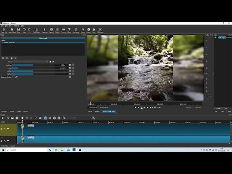Image resolution: width=232 pixels, height=174 pixels.
Task: Play the video in the player
Action: 141,107
